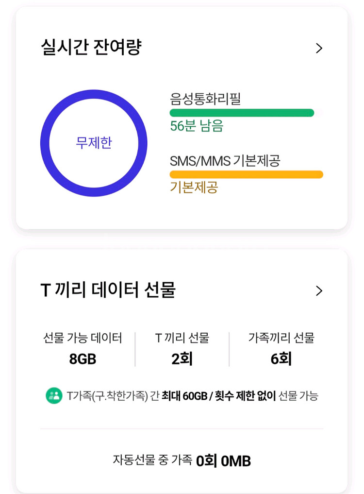Tap the orange 기본제공 status text below bar

[194, 187]
